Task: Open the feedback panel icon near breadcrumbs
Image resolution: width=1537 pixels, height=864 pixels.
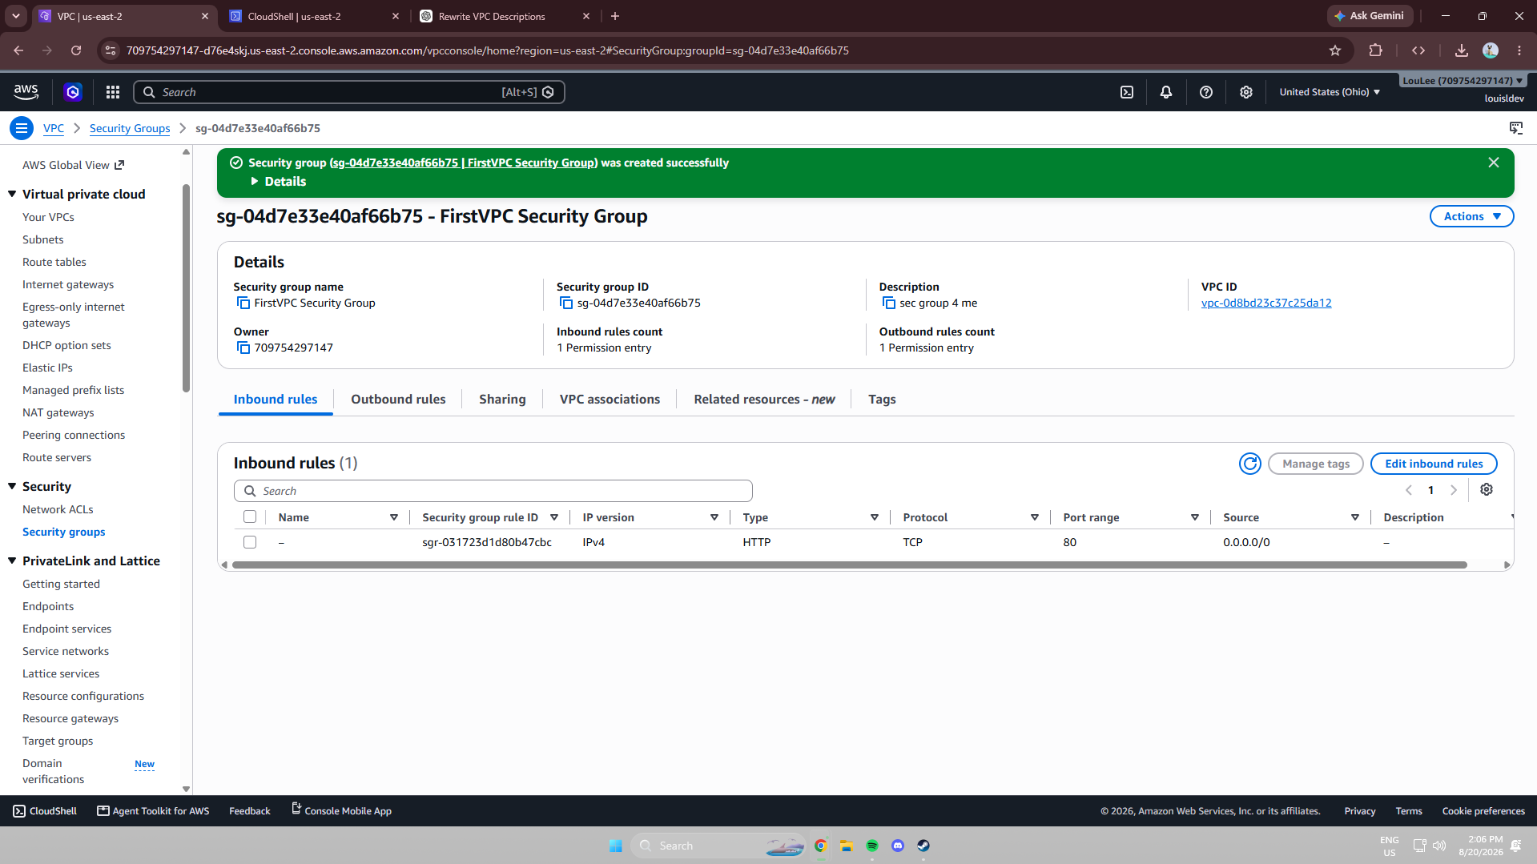Action: [1516, 128]
